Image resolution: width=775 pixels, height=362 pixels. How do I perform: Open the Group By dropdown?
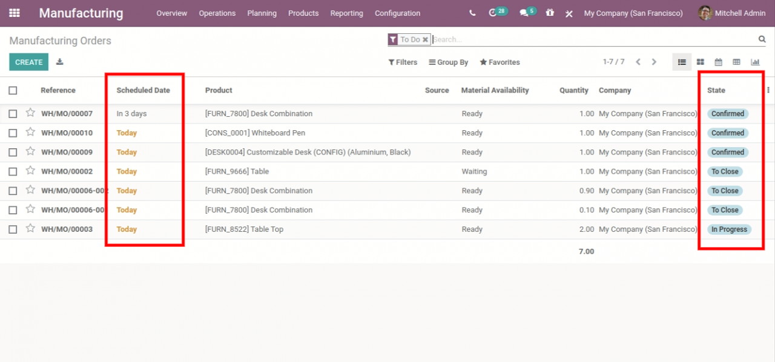click(x=448, y=62)
